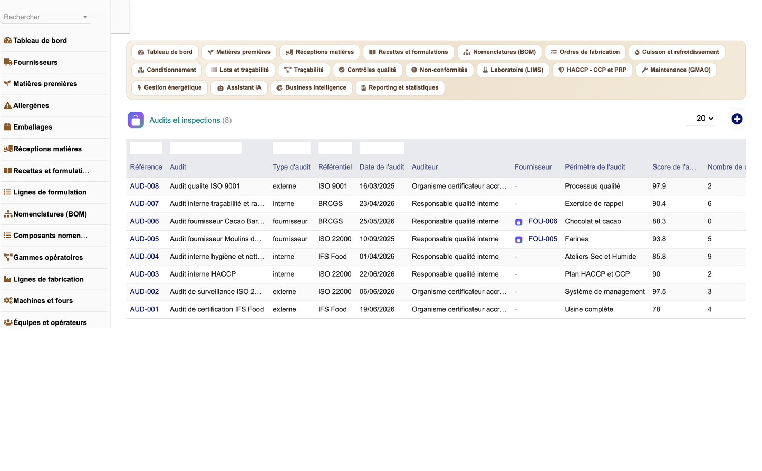Open Contrôles qualité tab

(367, 70)
